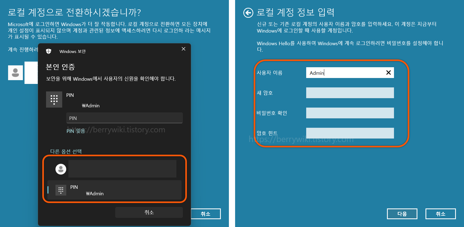The width and height of the screenshot is (464, 227).
Task: Focus the PIN input field
Action: point(124,118)
